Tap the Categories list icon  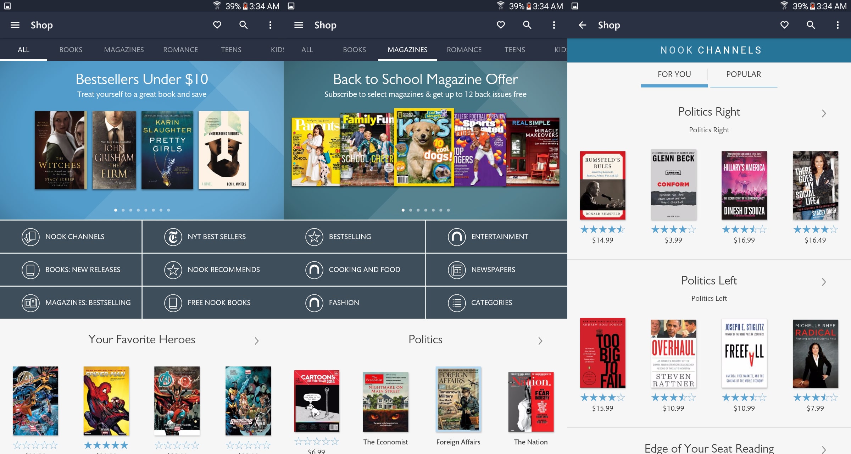[x=457, y=303]
